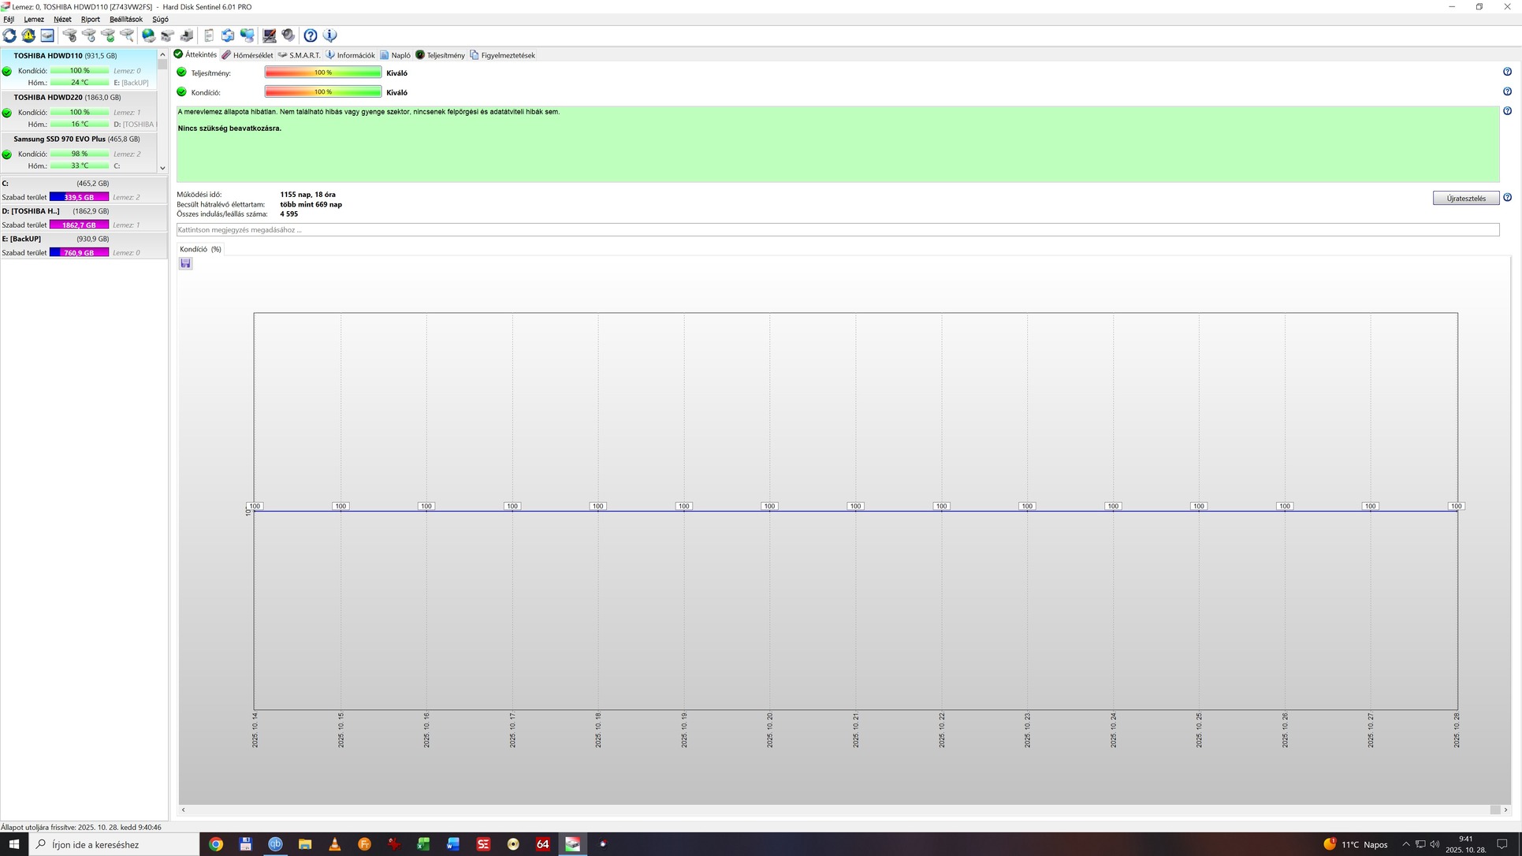1522x856 pixels.
Task: Open the Beállítások menu
Action: (x=126, y=19)
